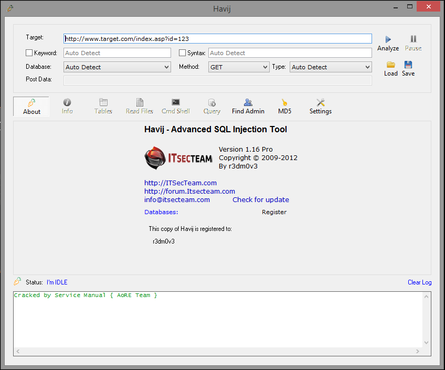Screen dimensions: 445x370
Task: Click the 'Copyright © 2009-2012' text
Action: (258, 158)
